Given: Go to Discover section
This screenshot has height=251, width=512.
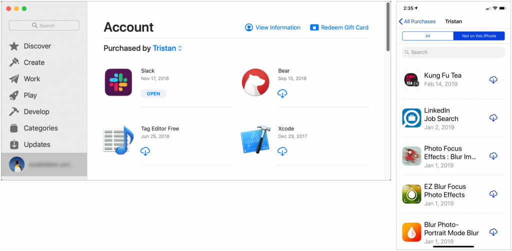Looking at the screenshot, I should point(37,46).
